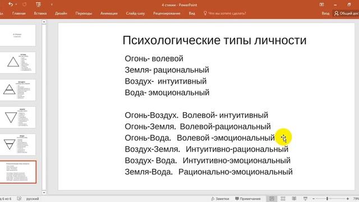The image size is (359, 202).
Task: Click the slide title 'Психологические типы личности'
Action: click(214, 40)
